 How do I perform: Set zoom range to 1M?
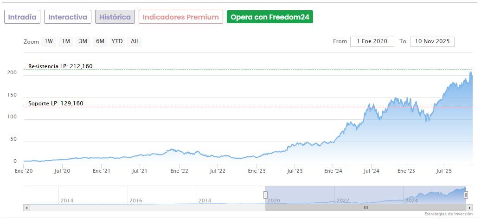(66, 41)
